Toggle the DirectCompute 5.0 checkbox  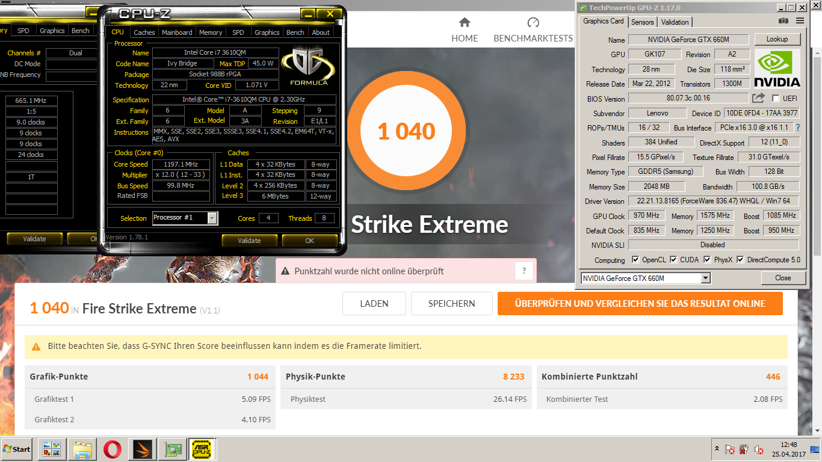tap(740, 260)
